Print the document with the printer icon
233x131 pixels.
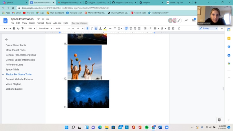14,28
